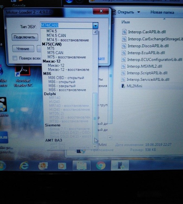
Task: Select M74.5 in the ECU list
Action: click(x=52, y=31)
